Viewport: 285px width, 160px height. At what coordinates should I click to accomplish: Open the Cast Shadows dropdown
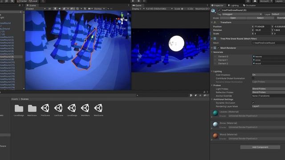(x=269, y=75)
